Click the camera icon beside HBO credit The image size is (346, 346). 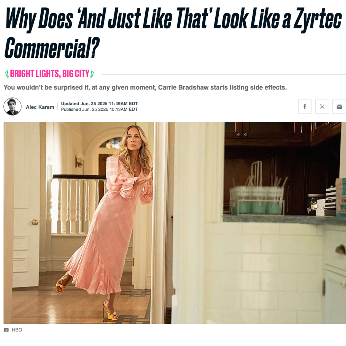(6, 330)
